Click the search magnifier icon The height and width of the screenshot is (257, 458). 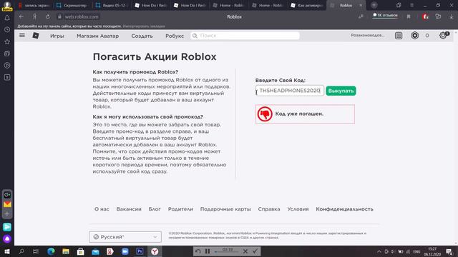[x=195, y=36]
